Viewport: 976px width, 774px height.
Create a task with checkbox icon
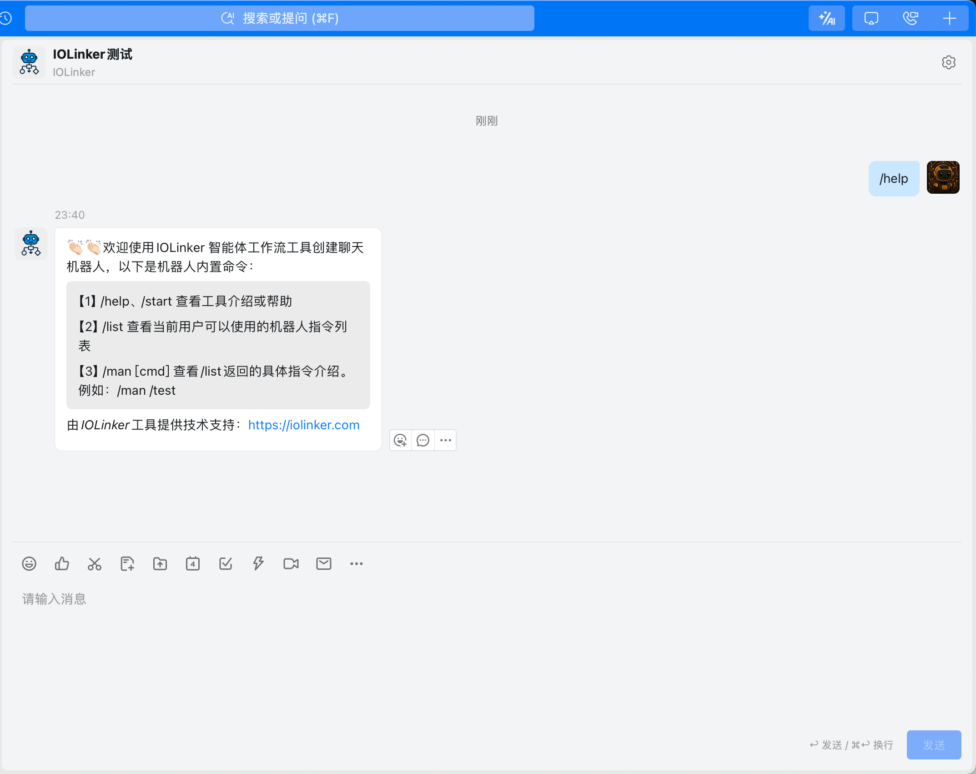pos(226,564)
